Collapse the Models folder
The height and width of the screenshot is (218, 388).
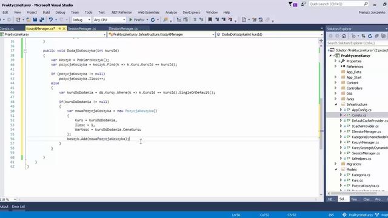pyautogui.click(x=336, y=170)
